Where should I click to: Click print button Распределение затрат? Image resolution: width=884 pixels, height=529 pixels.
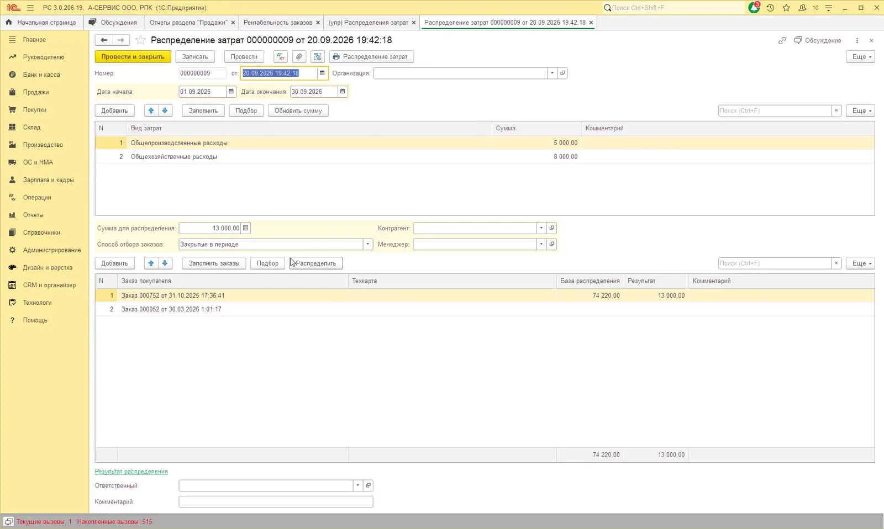(x=371, y=56)
